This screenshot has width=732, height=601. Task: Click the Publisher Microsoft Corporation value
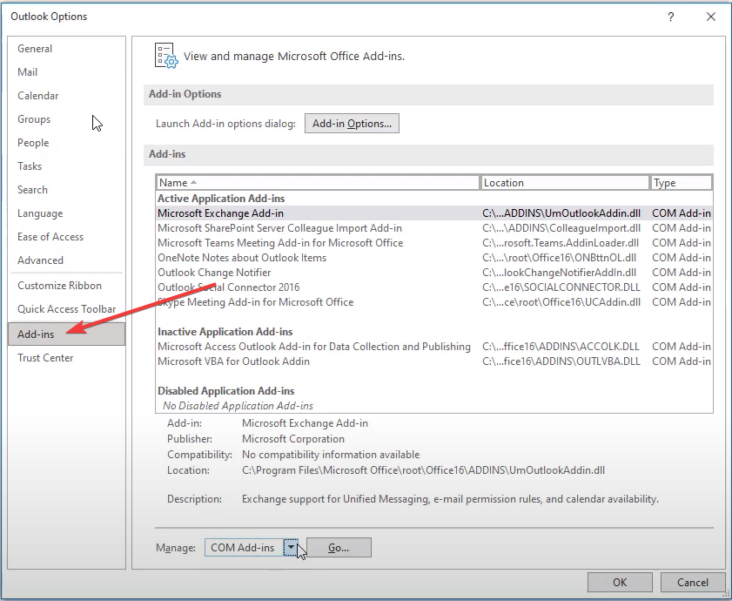[293, 439]
